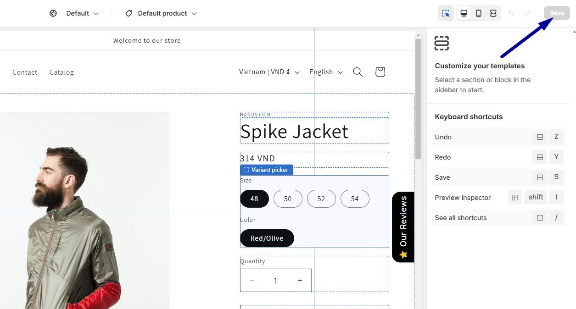Click the Redo shortcut row
576x309 pixels.
(498, 157)
